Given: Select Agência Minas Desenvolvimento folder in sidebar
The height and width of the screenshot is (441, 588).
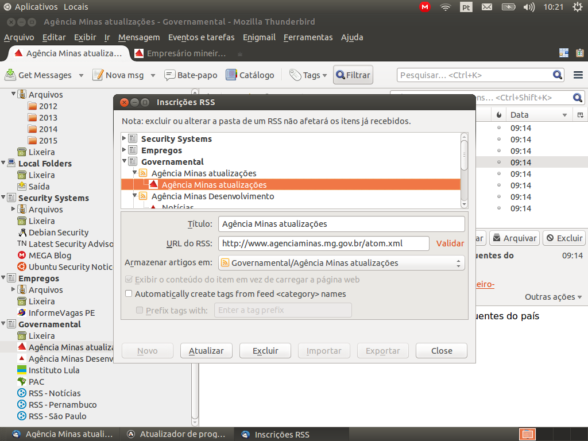Looking at the screenshot, I should (x=65, y=359).
